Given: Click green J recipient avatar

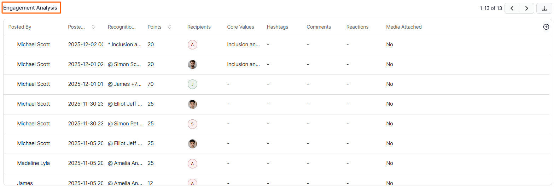Looking at the screenshot, I should tap(192, 84).
